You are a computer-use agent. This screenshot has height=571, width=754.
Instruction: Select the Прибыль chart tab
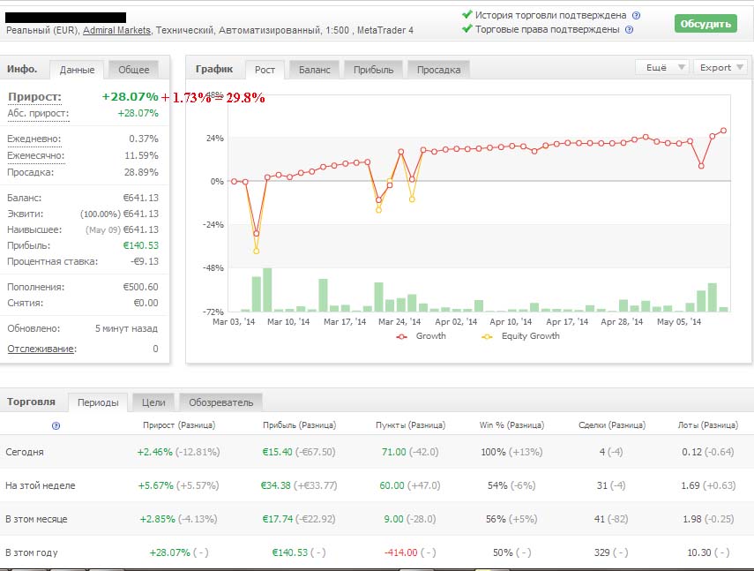374,70
